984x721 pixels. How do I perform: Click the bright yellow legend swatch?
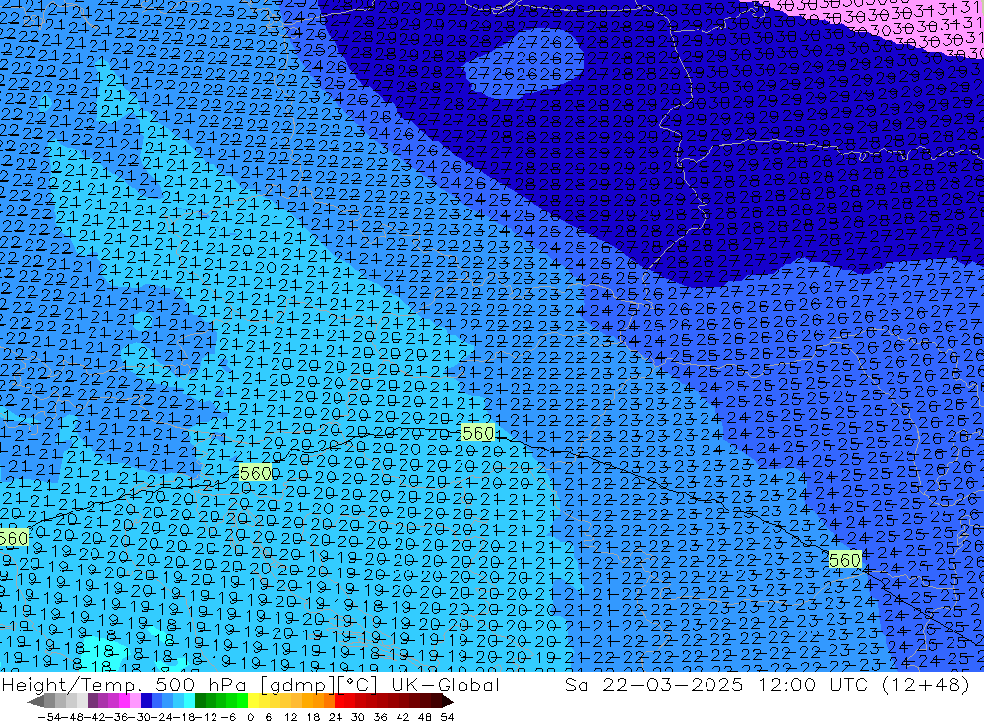[x=253, y=700]
